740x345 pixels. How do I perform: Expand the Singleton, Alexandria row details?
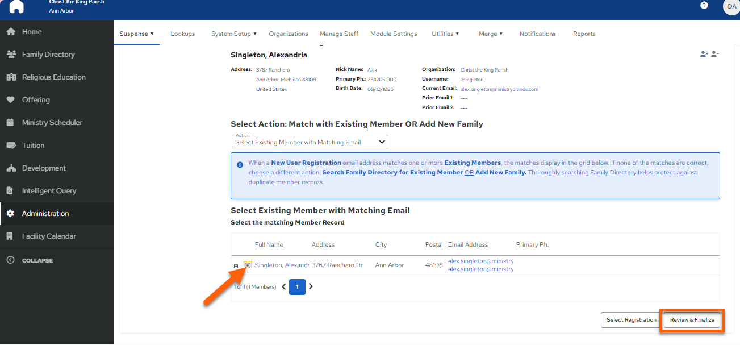[x=236, y=266]
